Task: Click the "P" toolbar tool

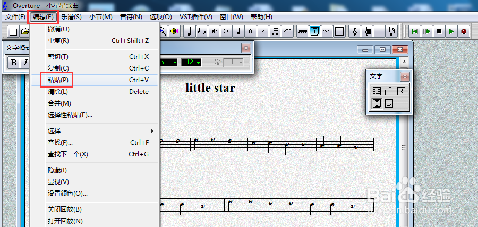Action: [262, 31]
